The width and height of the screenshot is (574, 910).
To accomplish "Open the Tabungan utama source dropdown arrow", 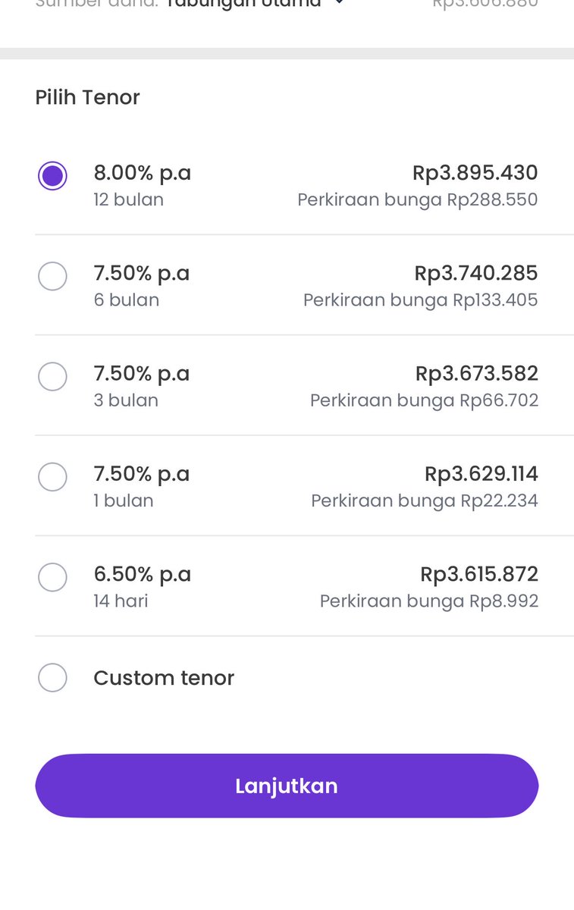I will pos(339,3).
